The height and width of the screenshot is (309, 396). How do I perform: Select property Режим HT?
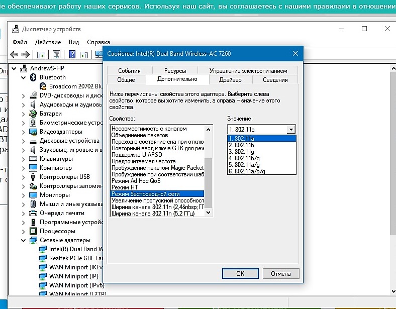pyautogui.click(x=157, y=187)
